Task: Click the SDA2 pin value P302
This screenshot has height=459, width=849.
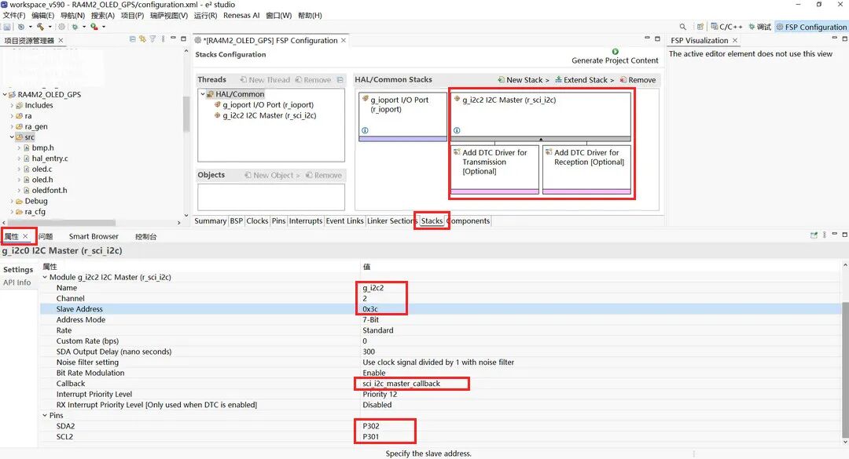Action: point(371,426)
